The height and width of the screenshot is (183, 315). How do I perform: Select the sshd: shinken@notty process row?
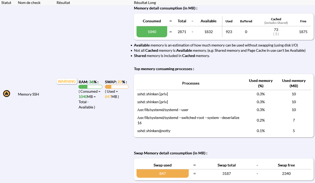(154, 131)
